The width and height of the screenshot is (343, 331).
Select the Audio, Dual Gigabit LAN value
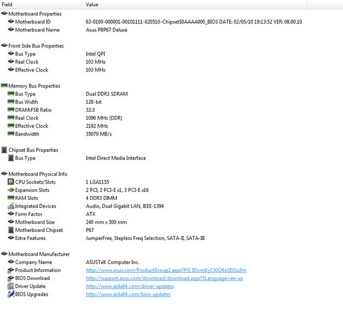click(125, 206)
